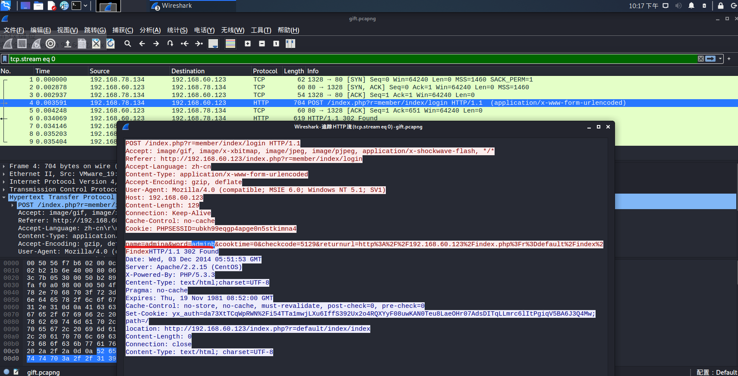Open the web browser from the panel
Image resolution: width=738 pixels, height=376 pixels.
pyautogui.click(x=64, y=6)
